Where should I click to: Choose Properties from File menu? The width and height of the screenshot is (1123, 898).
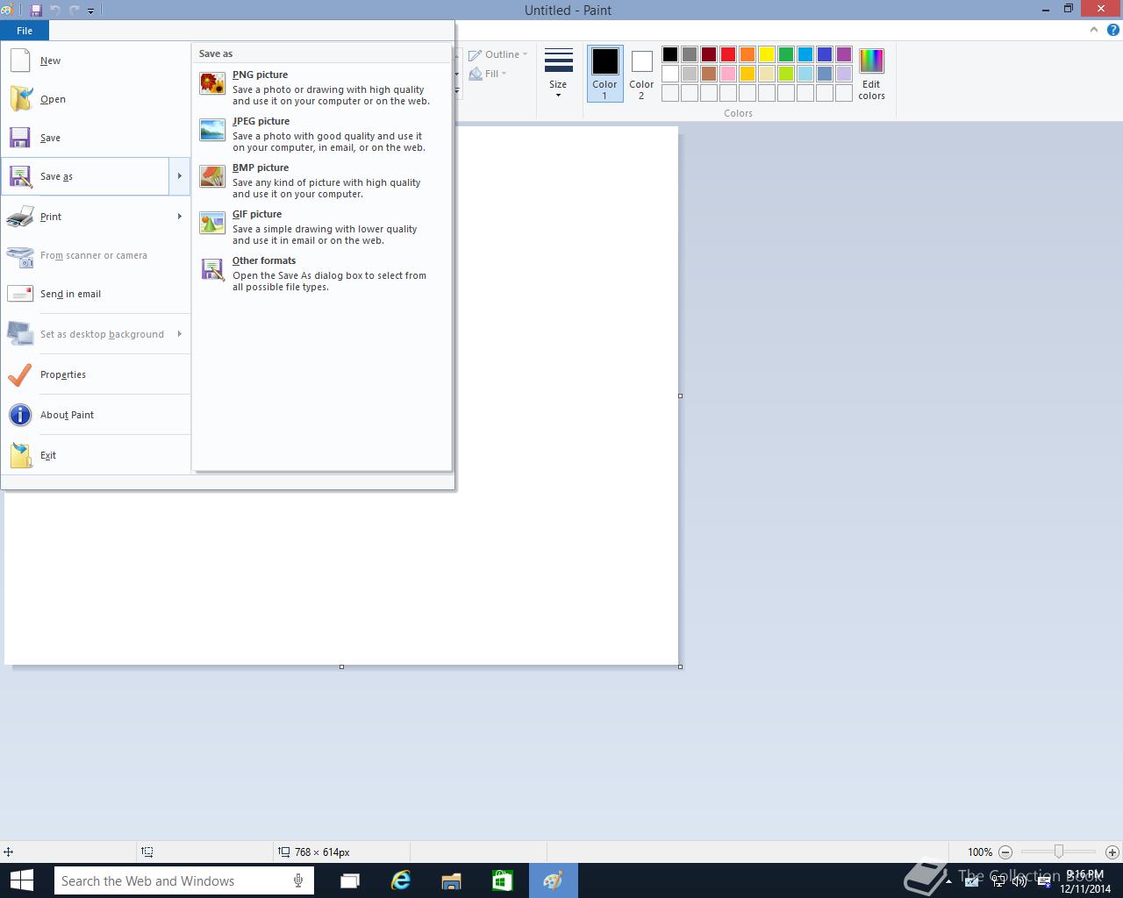coord(96,374)
